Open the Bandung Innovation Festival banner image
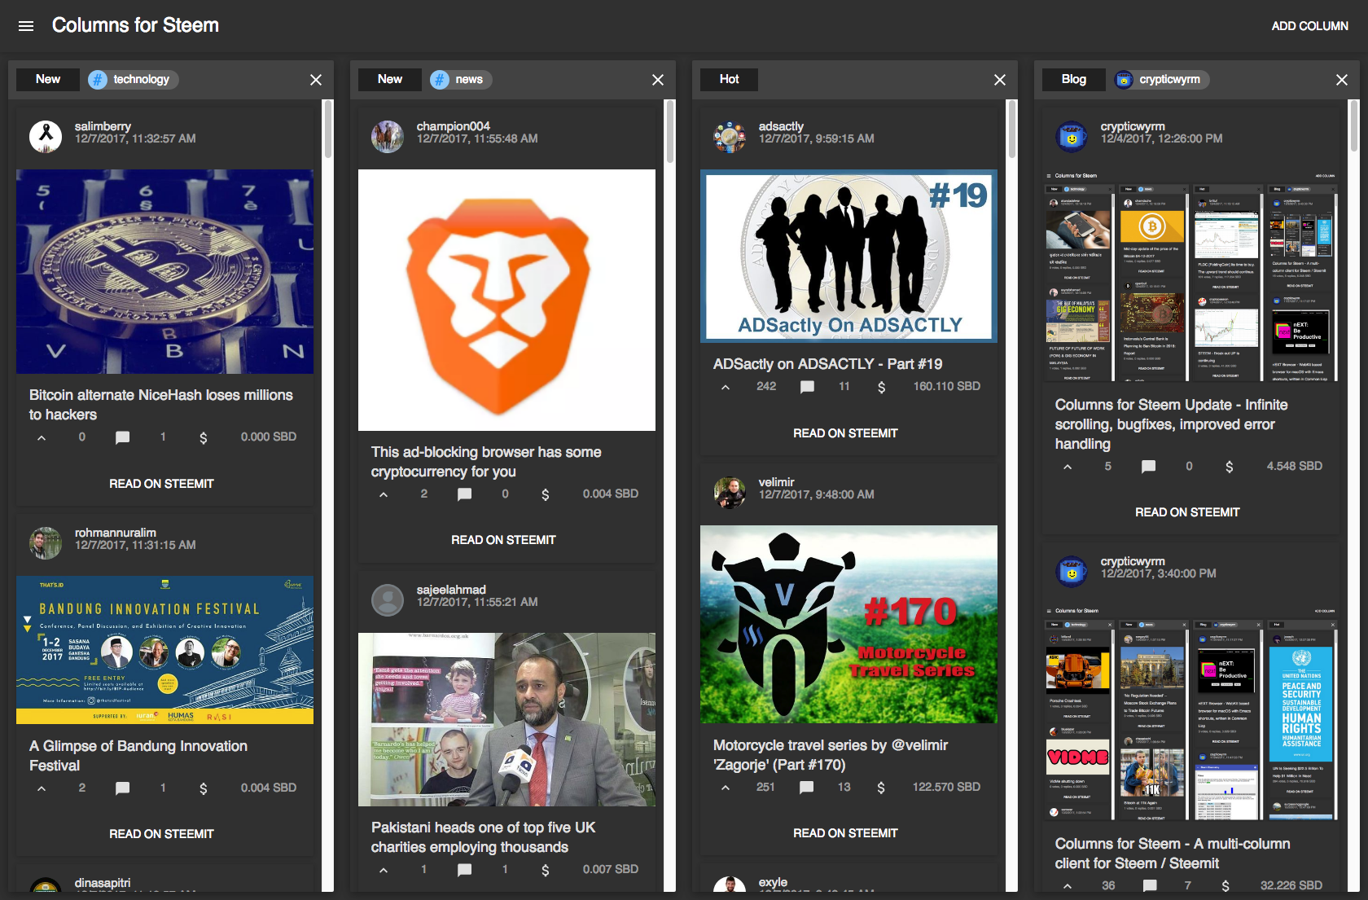Image resolution: width=1368 pixels, height=900 pixels. pos(164,650)
